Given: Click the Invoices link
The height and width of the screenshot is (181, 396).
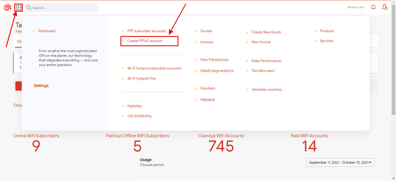Looking at the screenshot, I should [x=206, y=42].
